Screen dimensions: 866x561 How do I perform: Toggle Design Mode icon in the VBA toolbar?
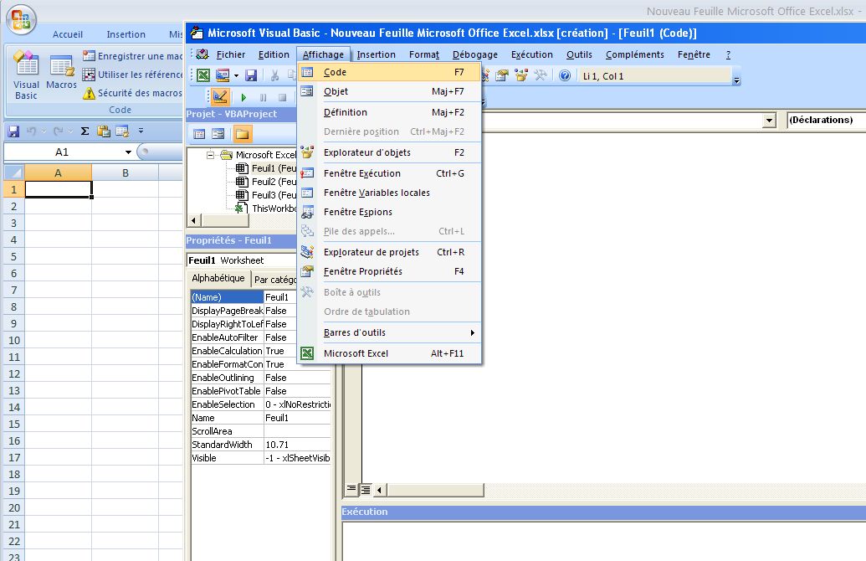point(219,97)
